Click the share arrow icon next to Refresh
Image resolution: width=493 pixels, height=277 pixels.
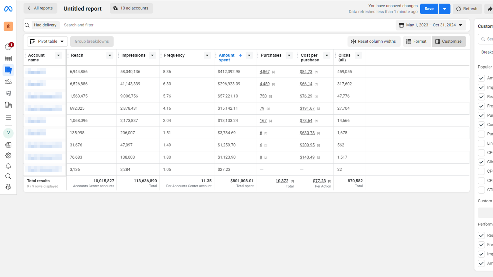pyautogui.click(x=490, y=9)
